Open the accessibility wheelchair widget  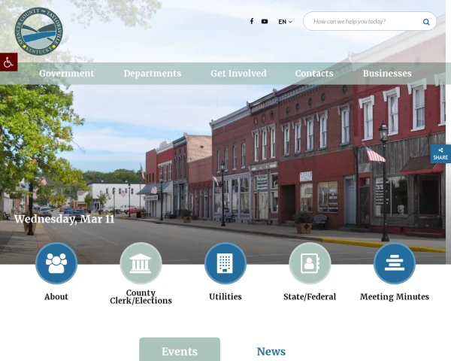[8, 62]
